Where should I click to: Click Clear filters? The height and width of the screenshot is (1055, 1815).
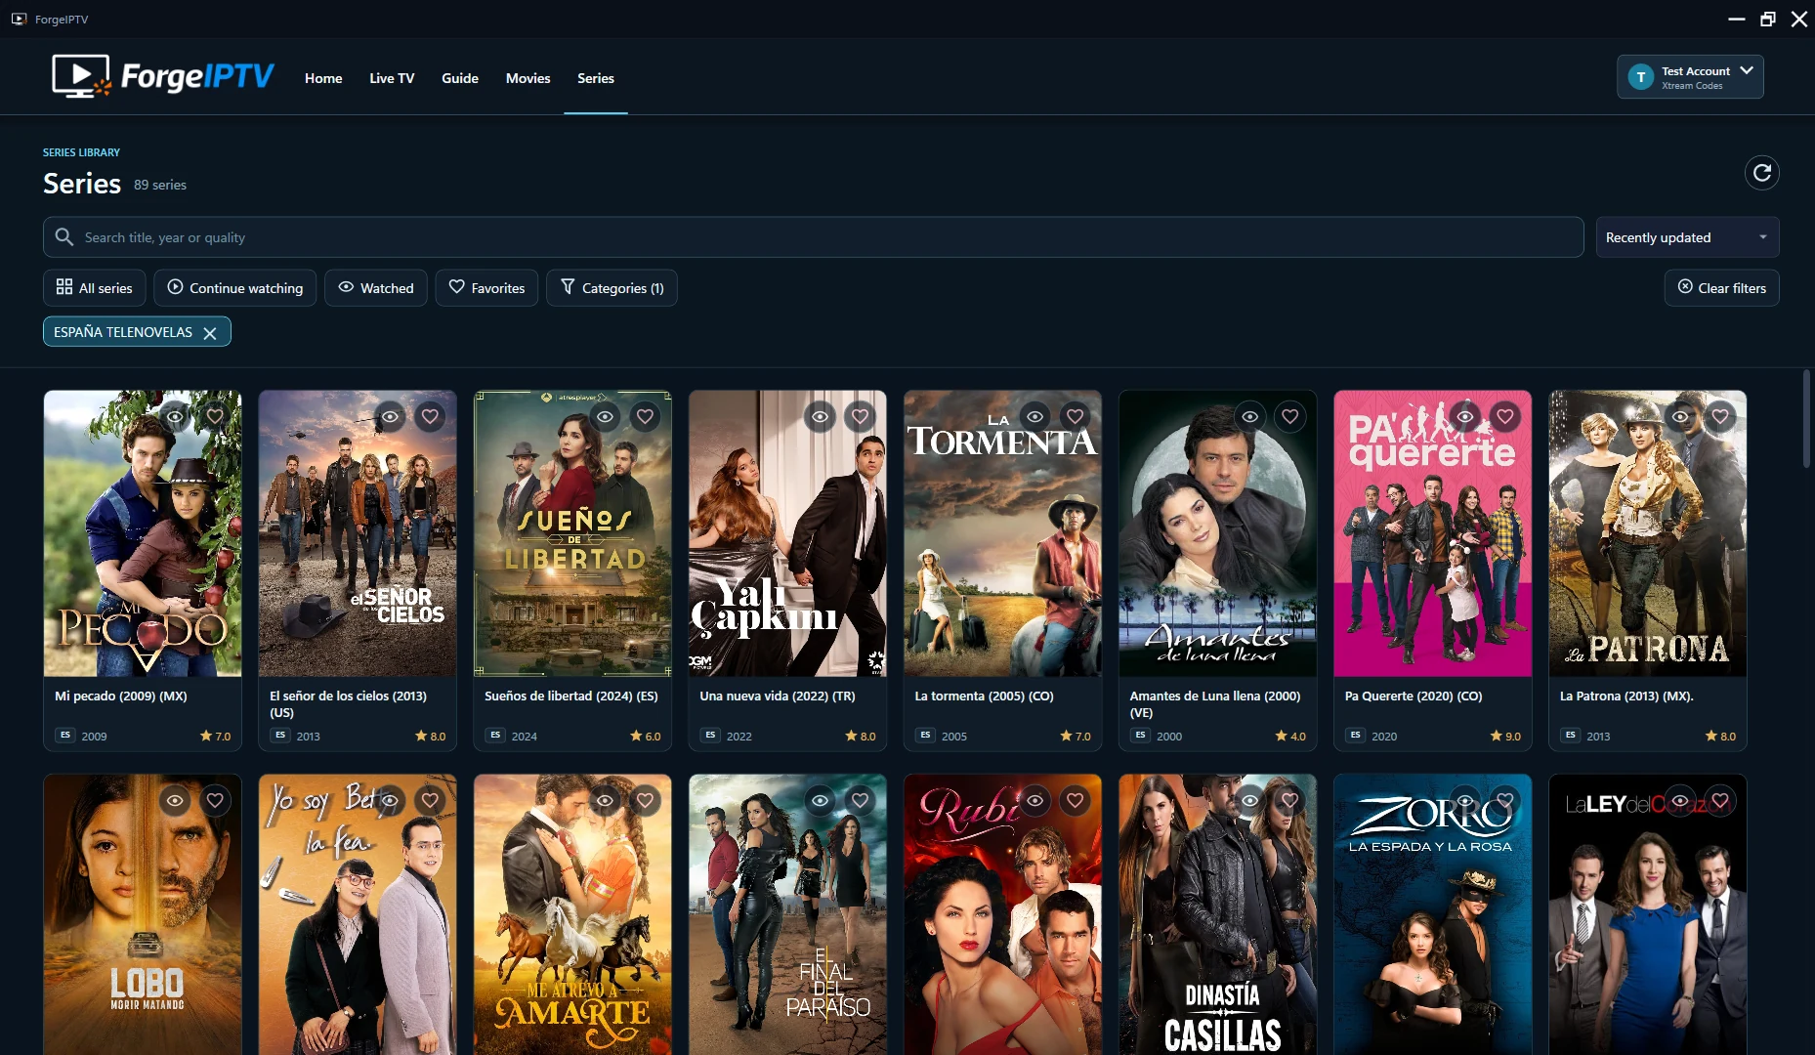pos(1721,288)
